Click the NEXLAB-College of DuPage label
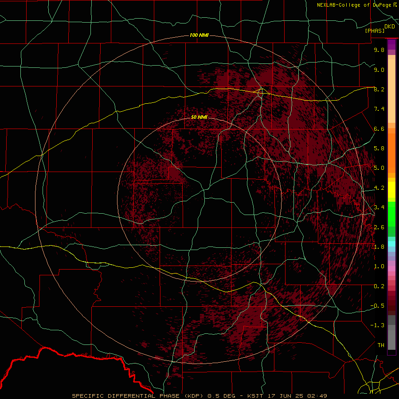399x399 pixels. (355, 5)
